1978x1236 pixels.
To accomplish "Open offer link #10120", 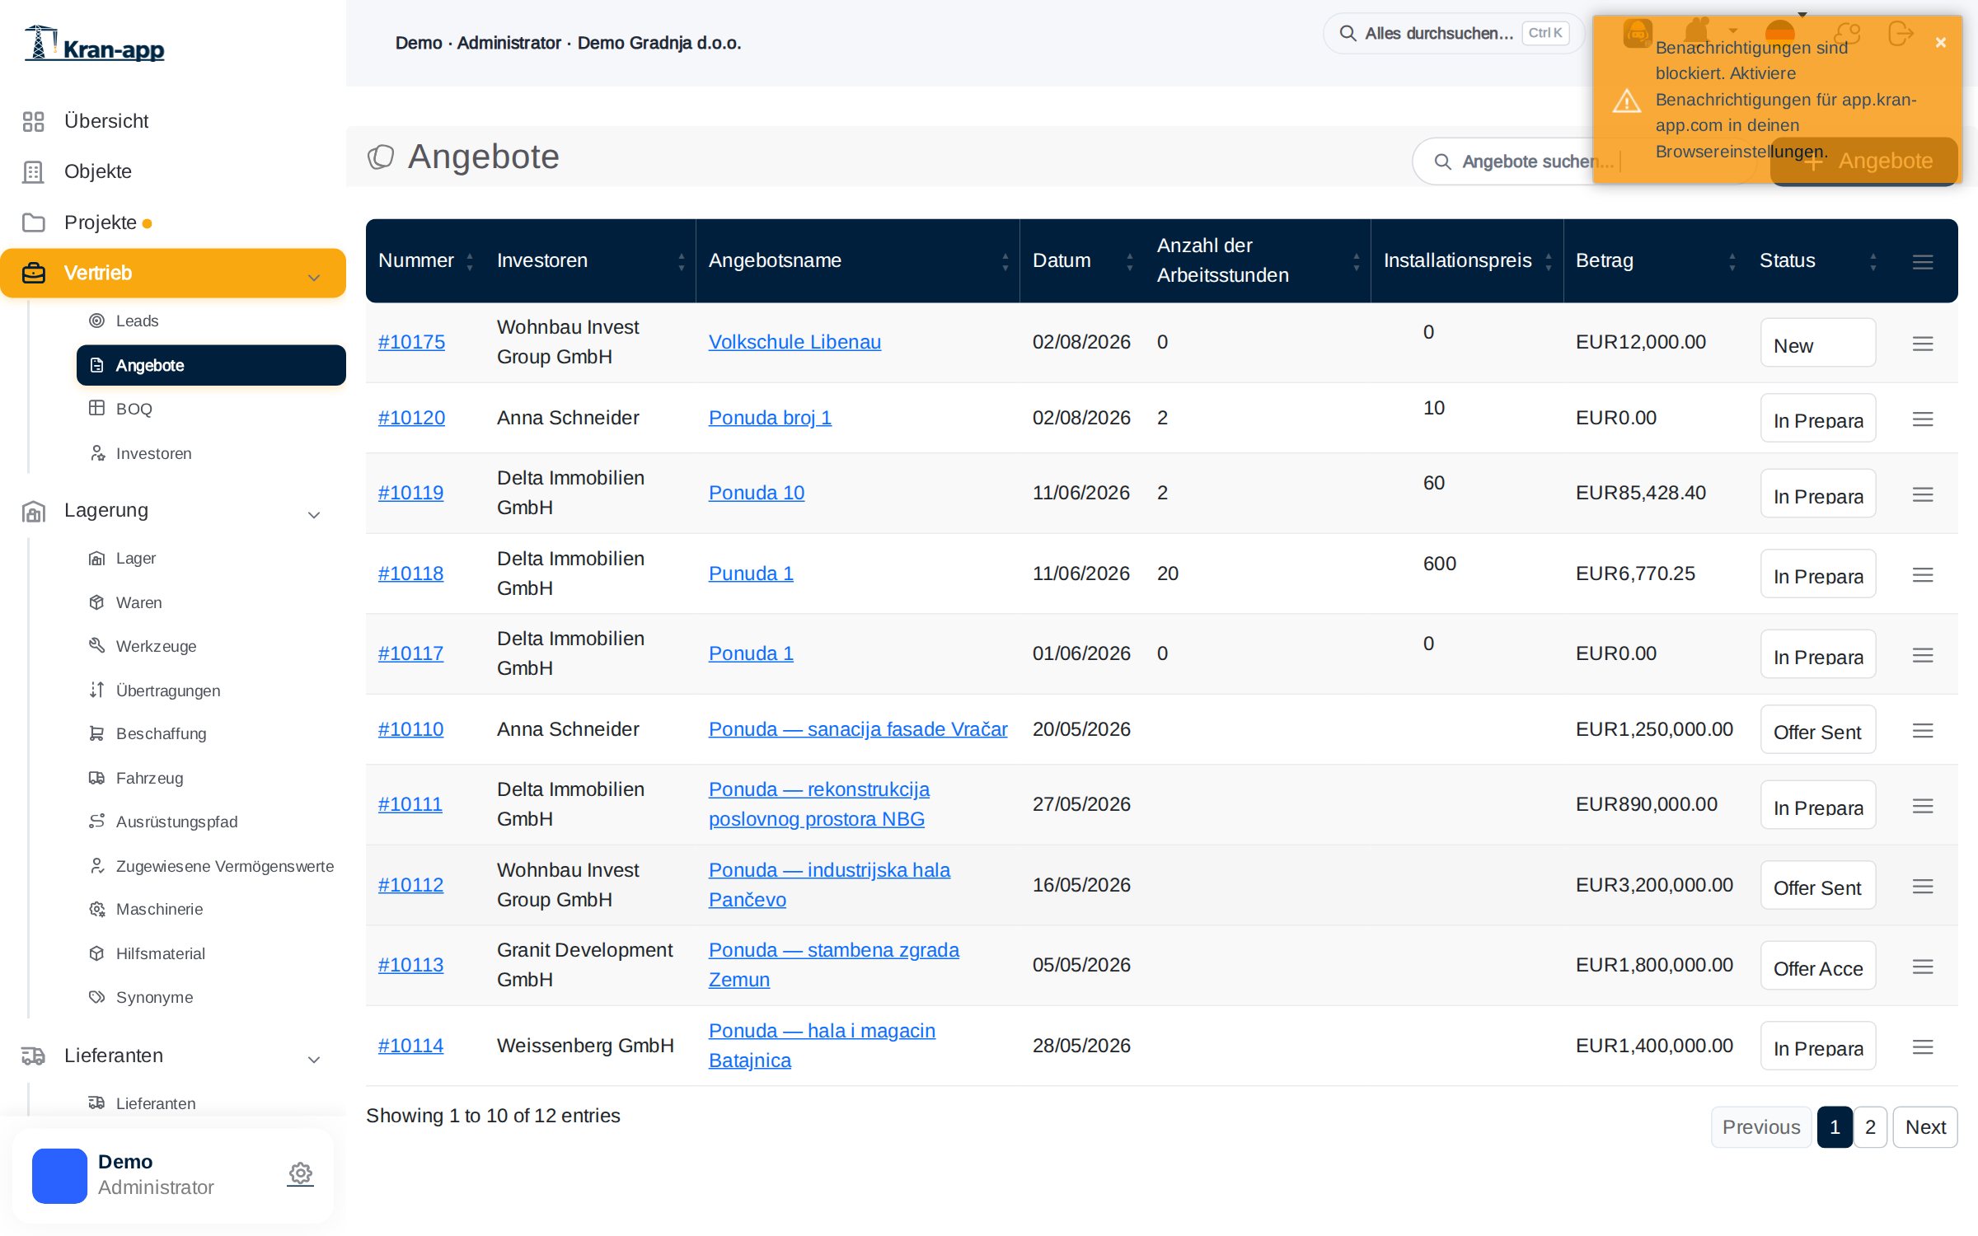I will pos(411,418).
